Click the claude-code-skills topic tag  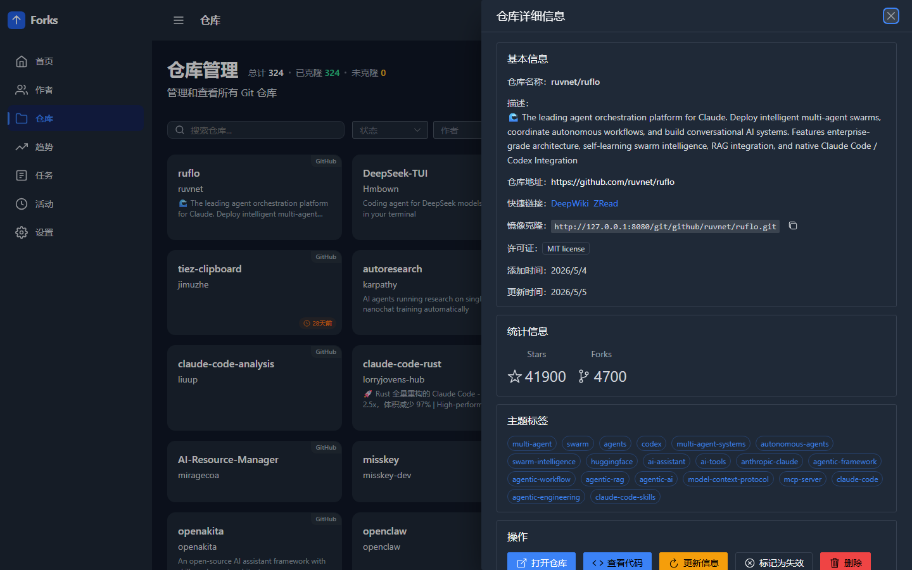(625, 497)
